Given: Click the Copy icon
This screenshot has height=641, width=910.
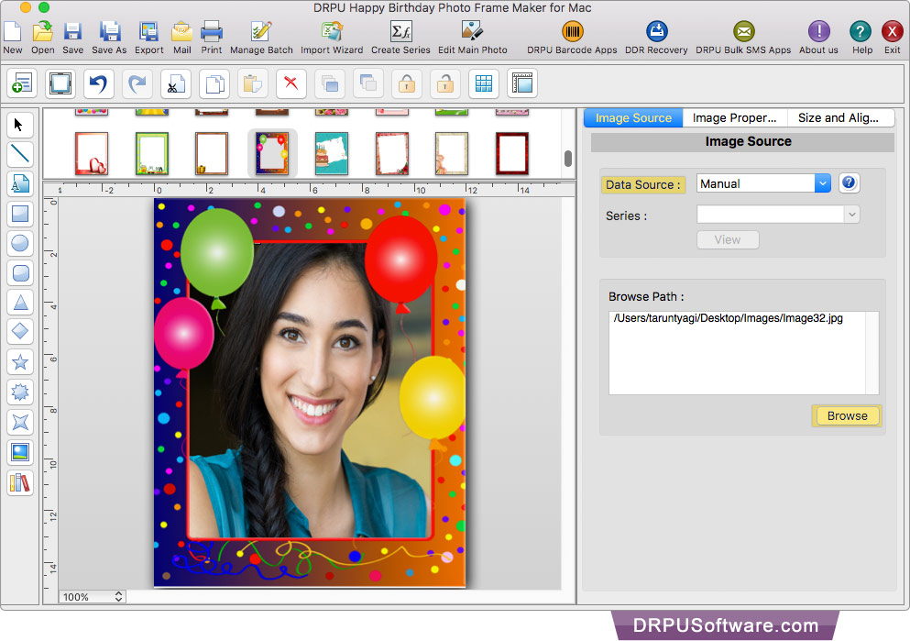Looking at the screenshot, I should tap(214, 83).
